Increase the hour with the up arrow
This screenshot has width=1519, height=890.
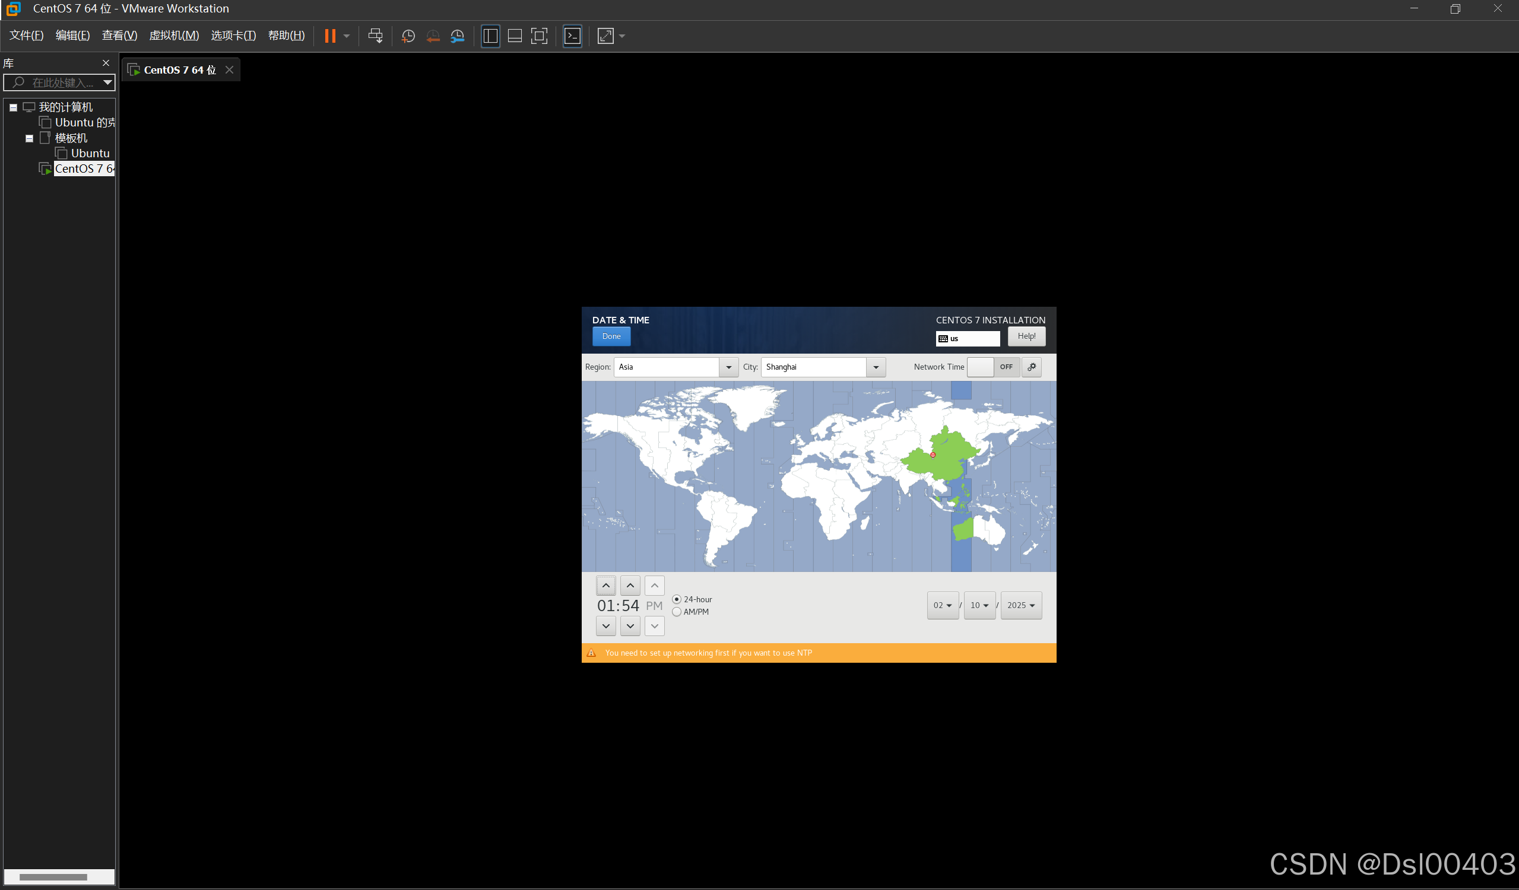pos(606,585)
